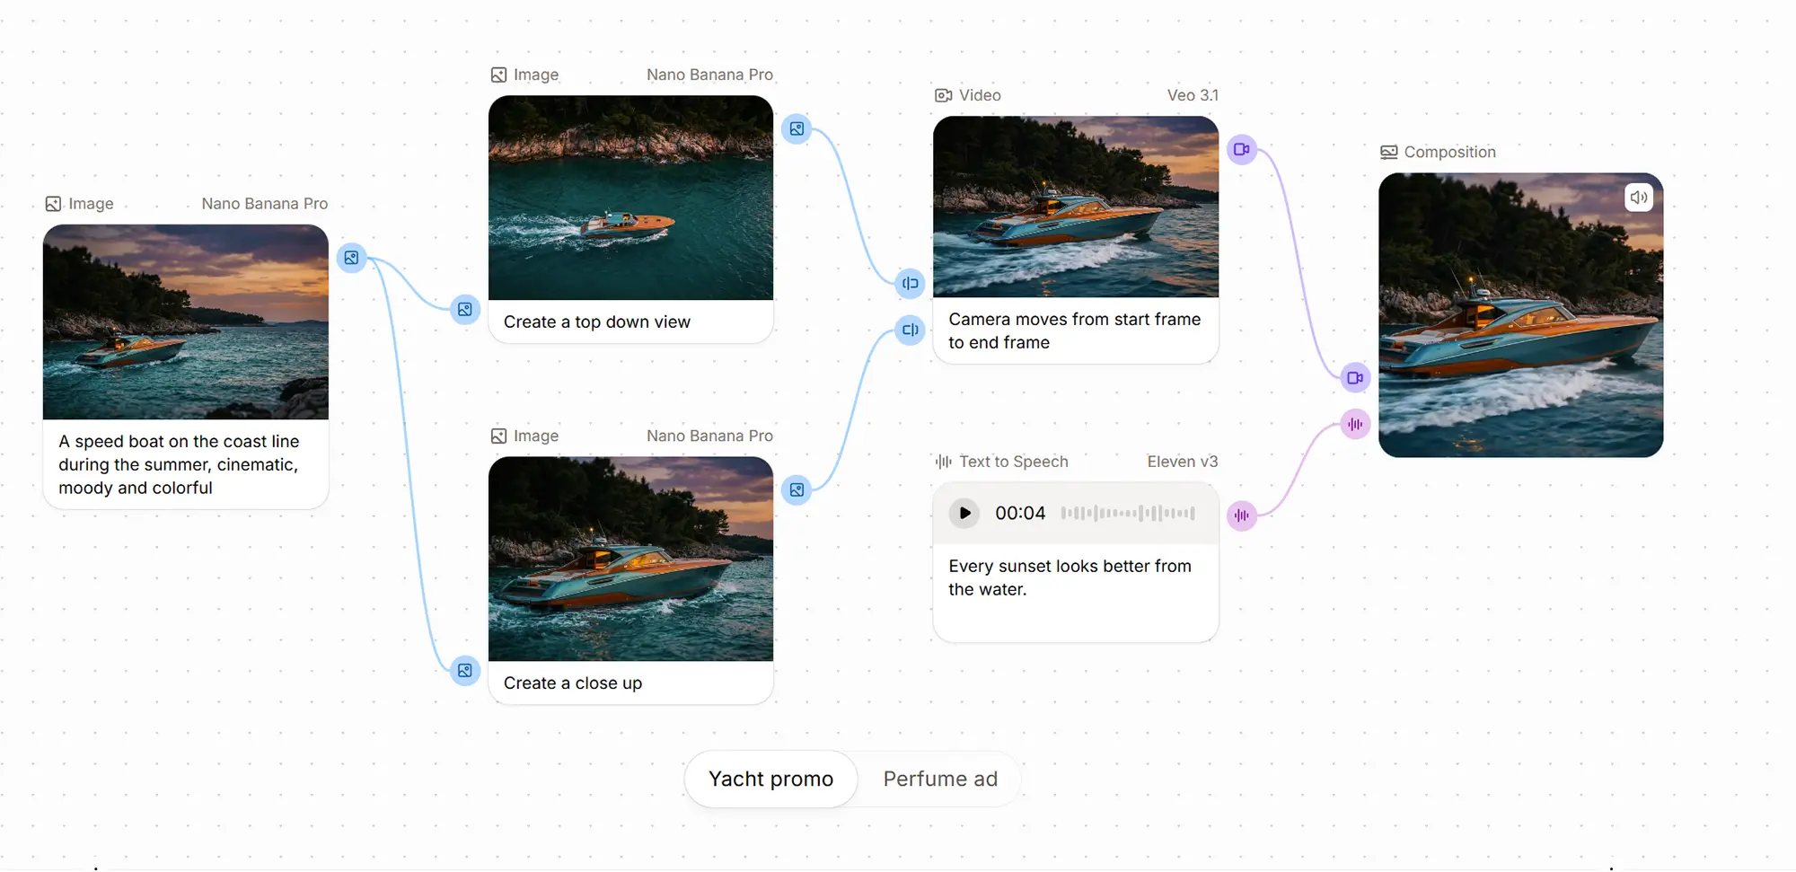Click the image input port of the top down view node
Screen dimensions: 1796x872
[x=465, y=310]
